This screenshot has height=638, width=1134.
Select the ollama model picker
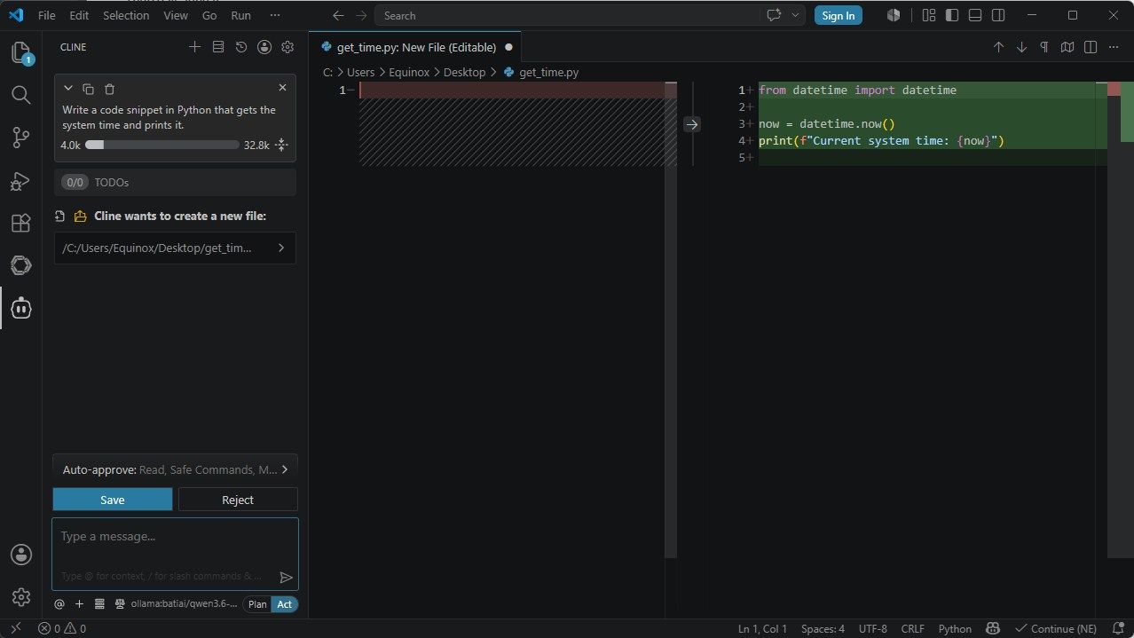tap(184, 604)
